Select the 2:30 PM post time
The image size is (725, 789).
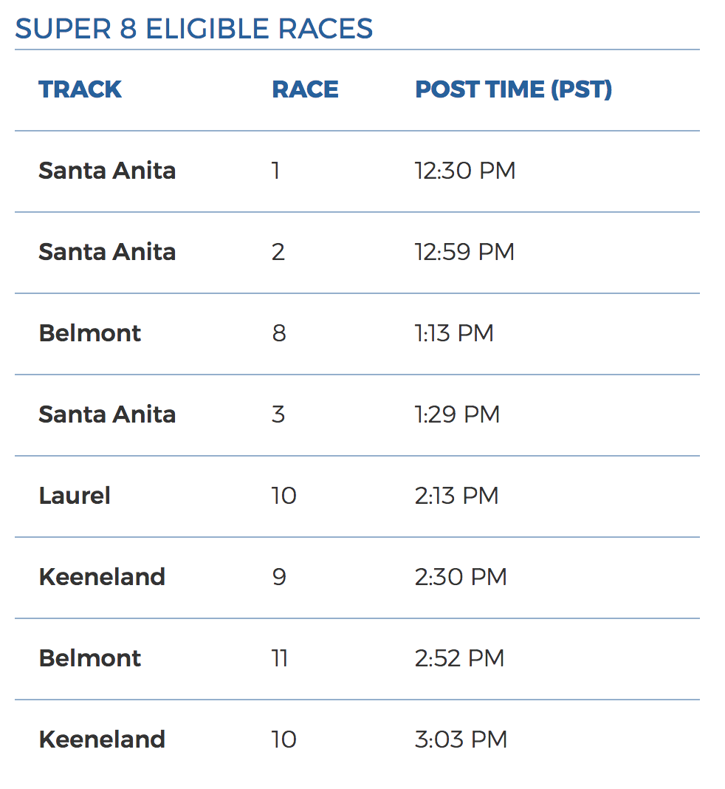(x=461, y=577)
